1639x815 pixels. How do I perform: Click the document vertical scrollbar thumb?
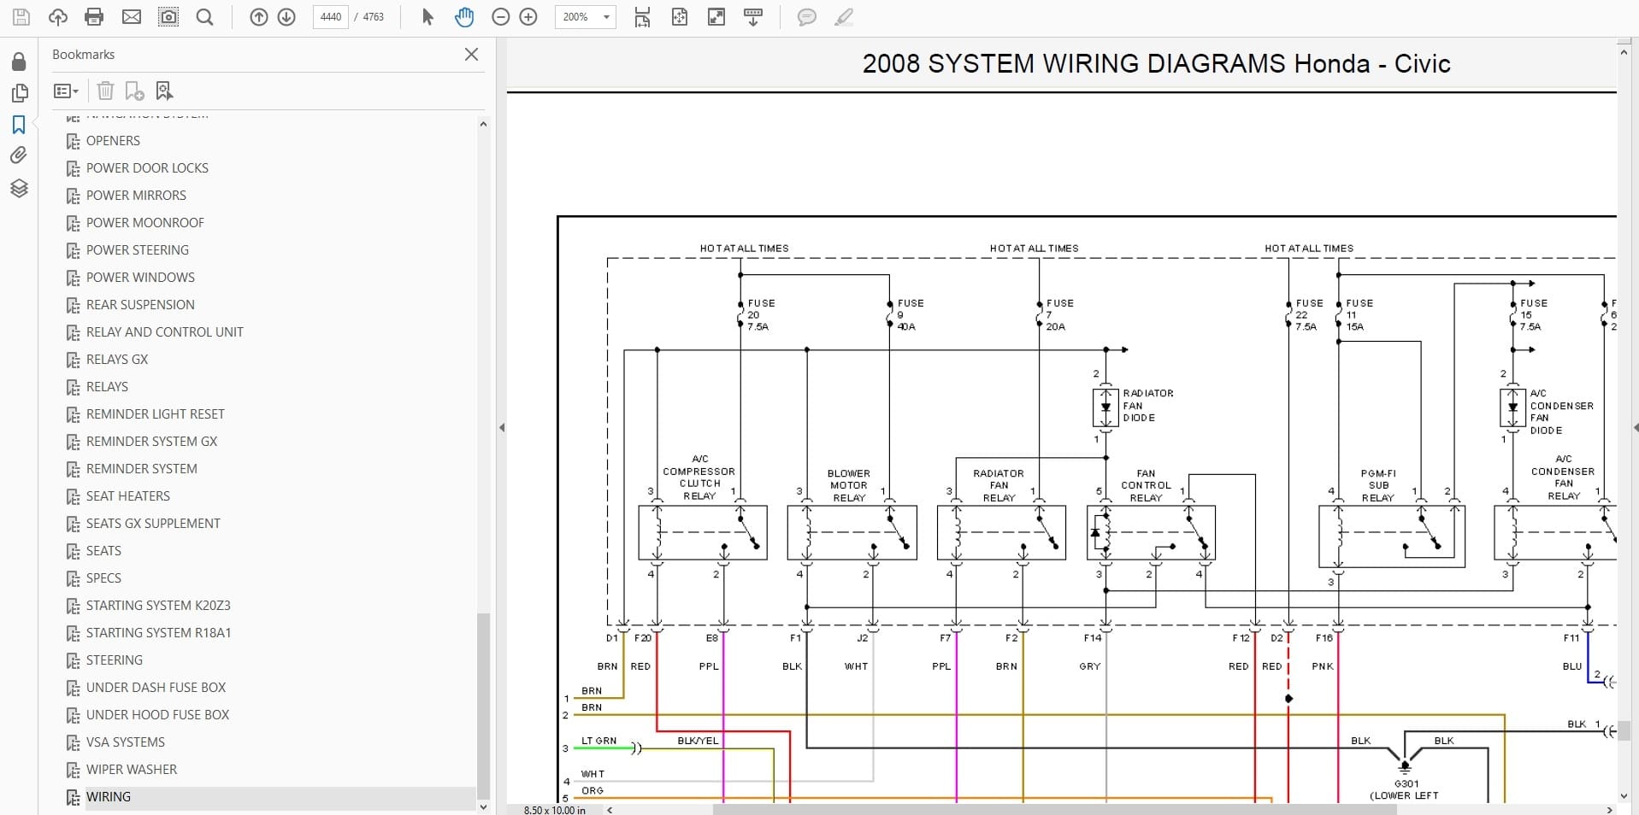(1623, 730)
